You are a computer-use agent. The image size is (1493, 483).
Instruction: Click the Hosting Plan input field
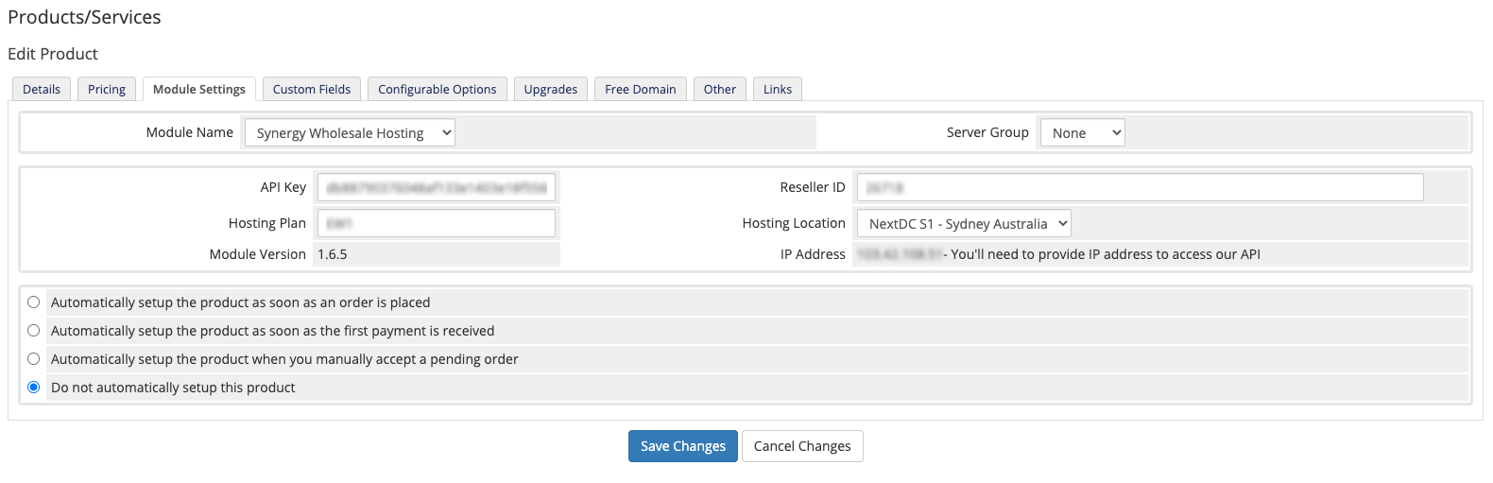(437, 224)
